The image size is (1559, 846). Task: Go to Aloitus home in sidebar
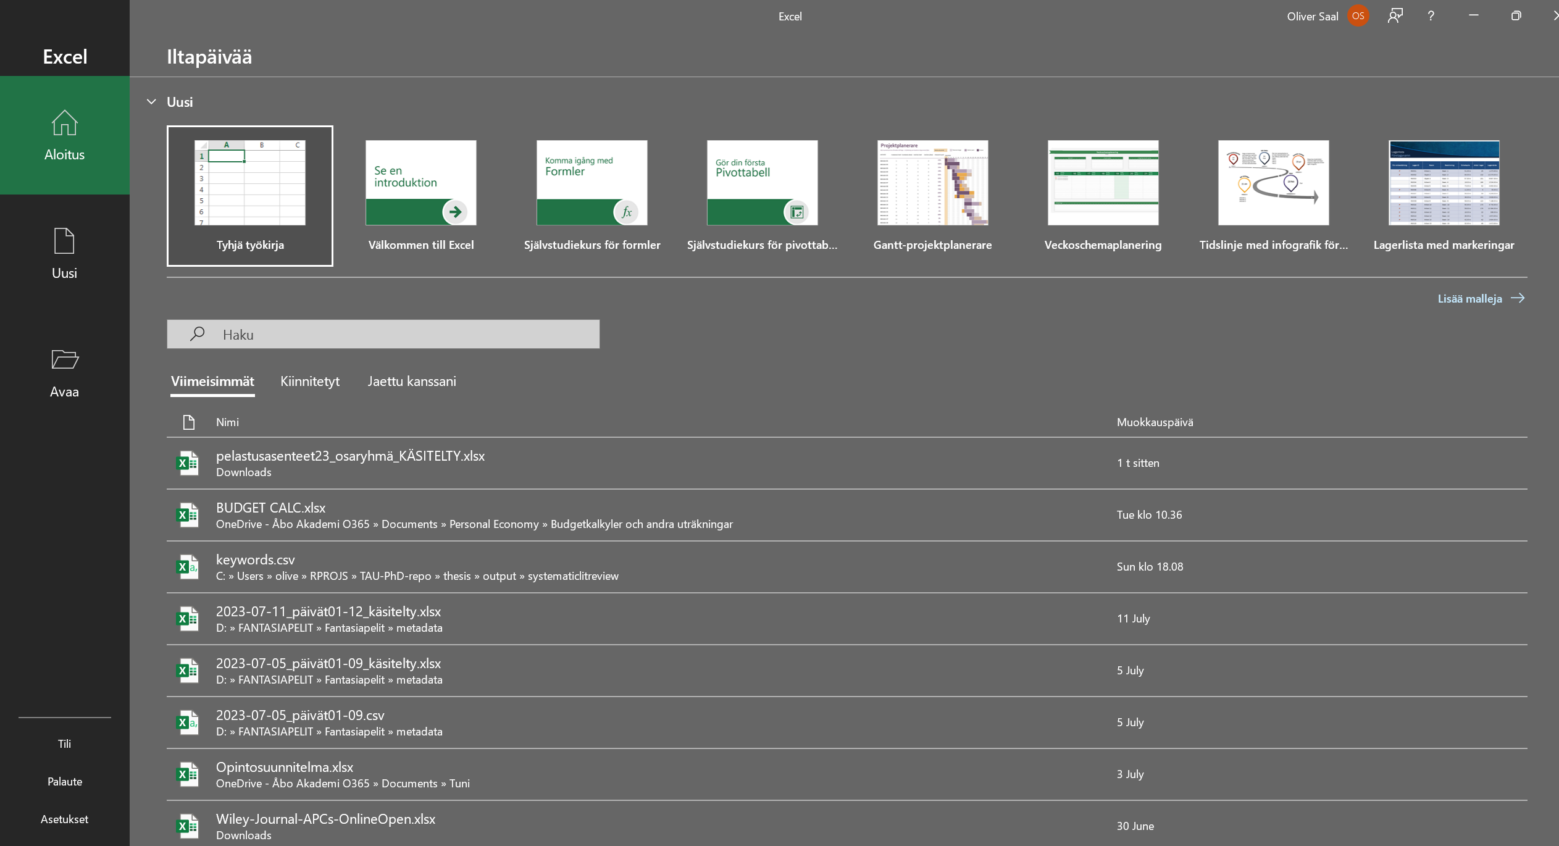coord(65,135)
